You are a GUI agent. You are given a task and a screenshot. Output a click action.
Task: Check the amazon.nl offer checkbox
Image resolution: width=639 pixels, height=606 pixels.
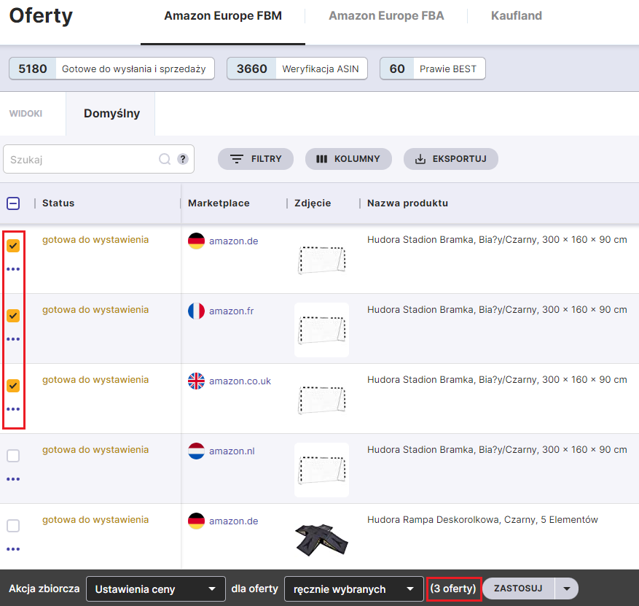13,456
